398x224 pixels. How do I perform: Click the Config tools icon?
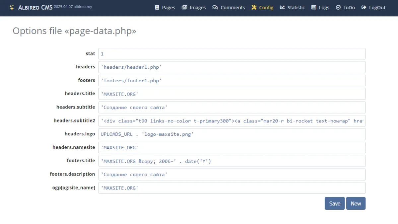pos(254,7)
